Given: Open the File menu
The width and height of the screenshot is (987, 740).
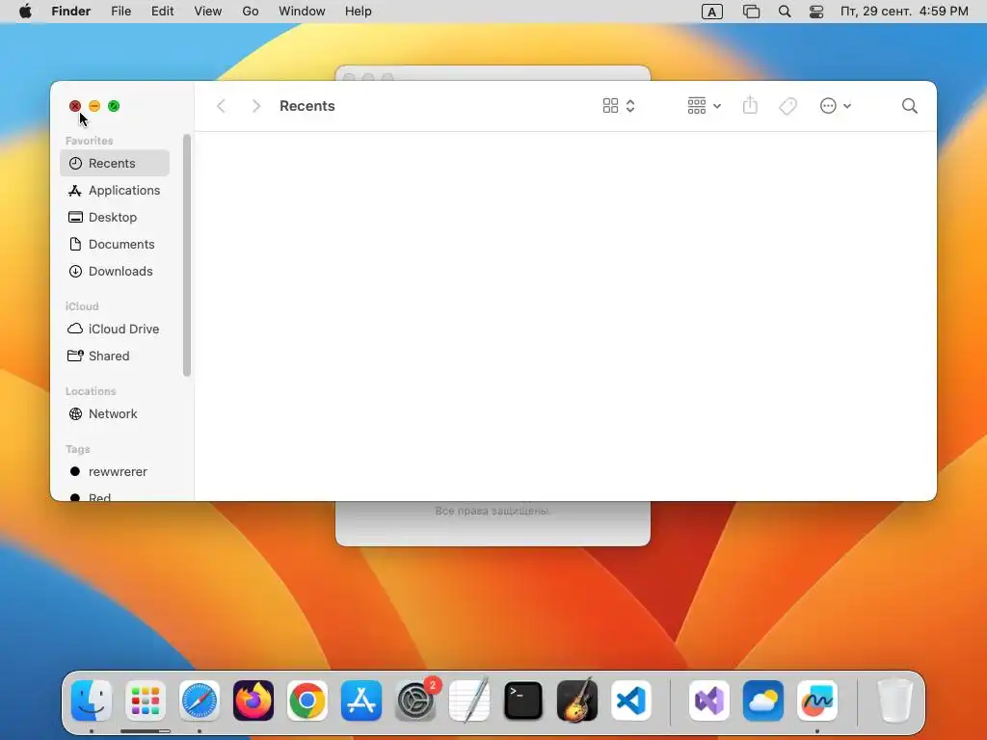Looking at the screenshot, I should 120,12.
